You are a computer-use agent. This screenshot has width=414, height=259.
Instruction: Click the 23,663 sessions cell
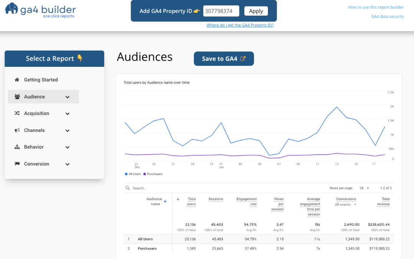(218, 248)
